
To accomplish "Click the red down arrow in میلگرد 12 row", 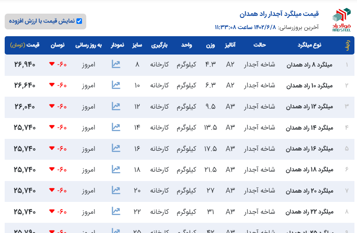I will 52,106.
